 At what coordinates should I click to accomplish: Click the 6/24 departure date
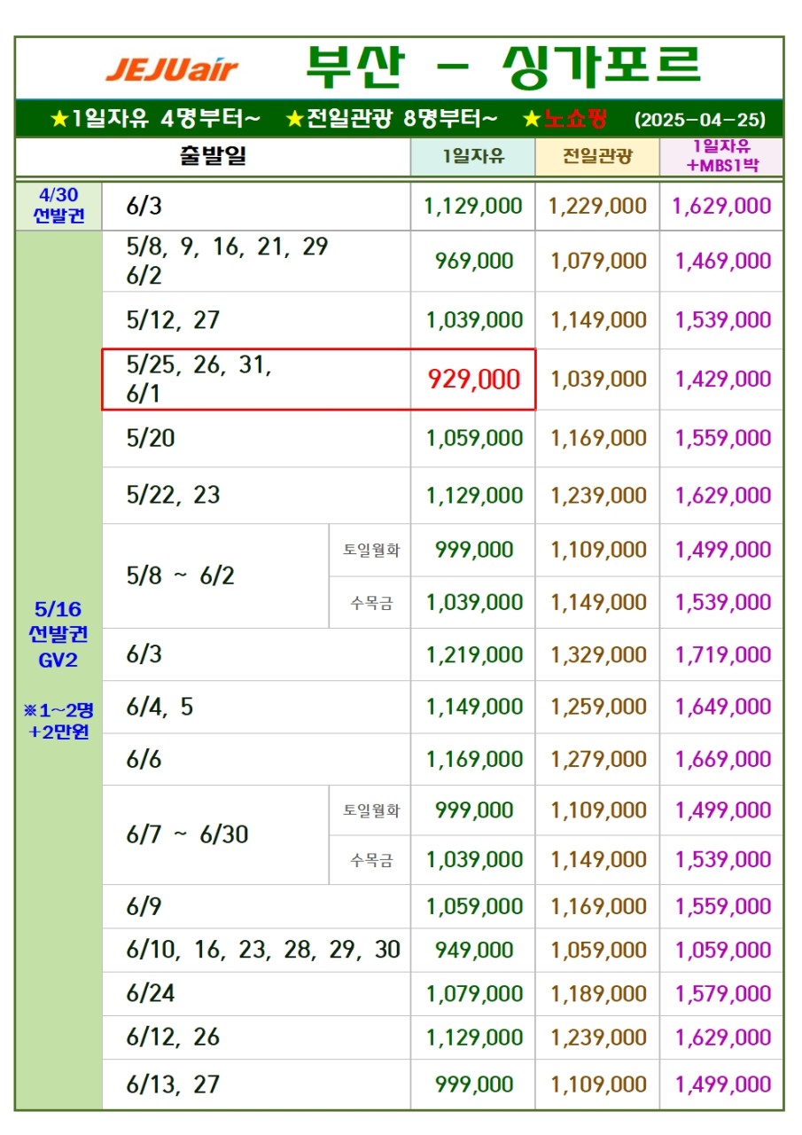(151, 994)
